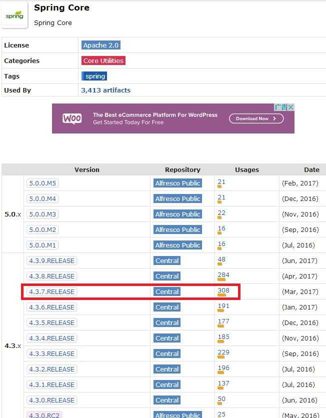Open the 185 usages link
Image resolution: width=326 pixels, height=418 pixels.
click(x=223, y=336)
